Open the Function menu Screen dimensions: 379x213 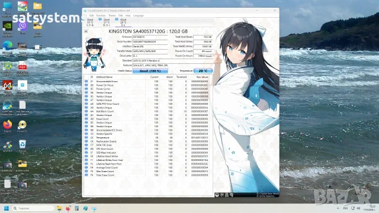tap(101, 15)
